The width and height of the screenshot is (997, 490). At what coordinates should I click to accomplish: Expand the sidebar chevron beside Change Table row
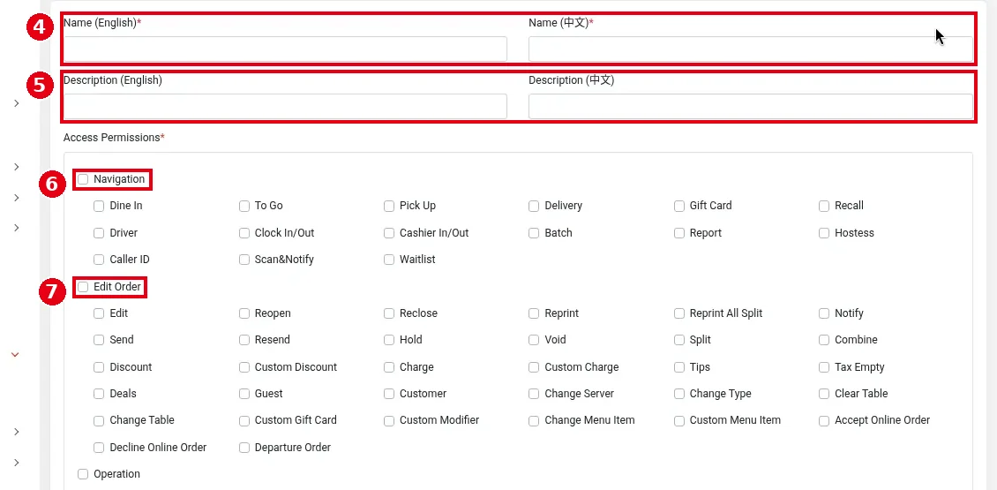17,432
